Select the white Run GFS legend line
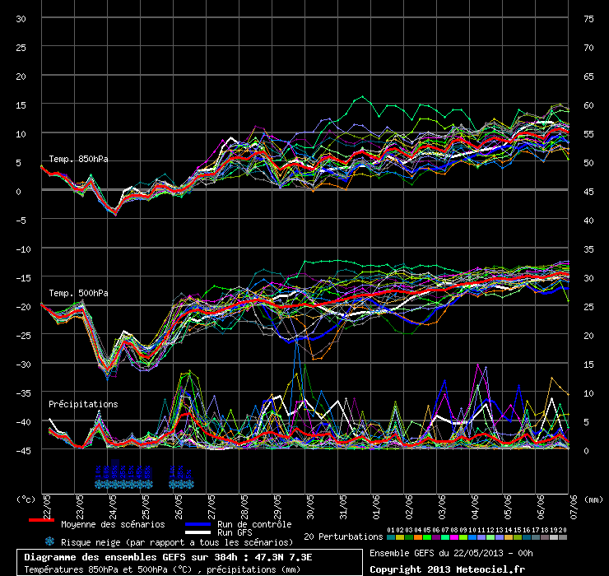The width and height of the screenshot is (609, 576). click(x=198, y=532)
